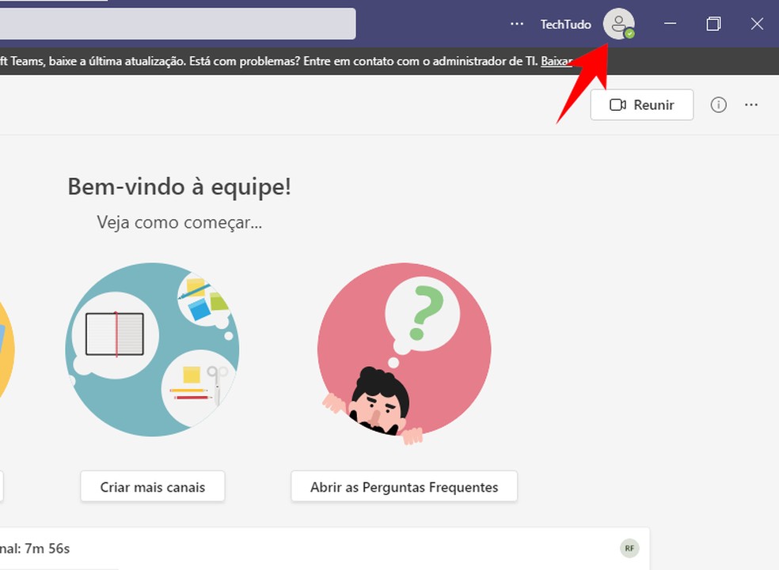Click the RF participant avatar
This screenshot has width=779, height=570.
pyautogui.click(x=629, y=548)
